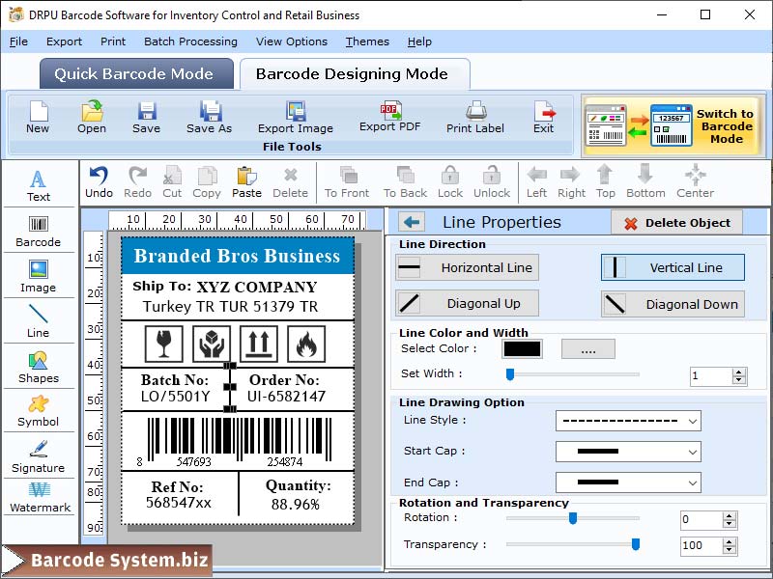Select the Image tool in sidebar
The height and width of the screenshot is (579, 773).
point(39,276)
